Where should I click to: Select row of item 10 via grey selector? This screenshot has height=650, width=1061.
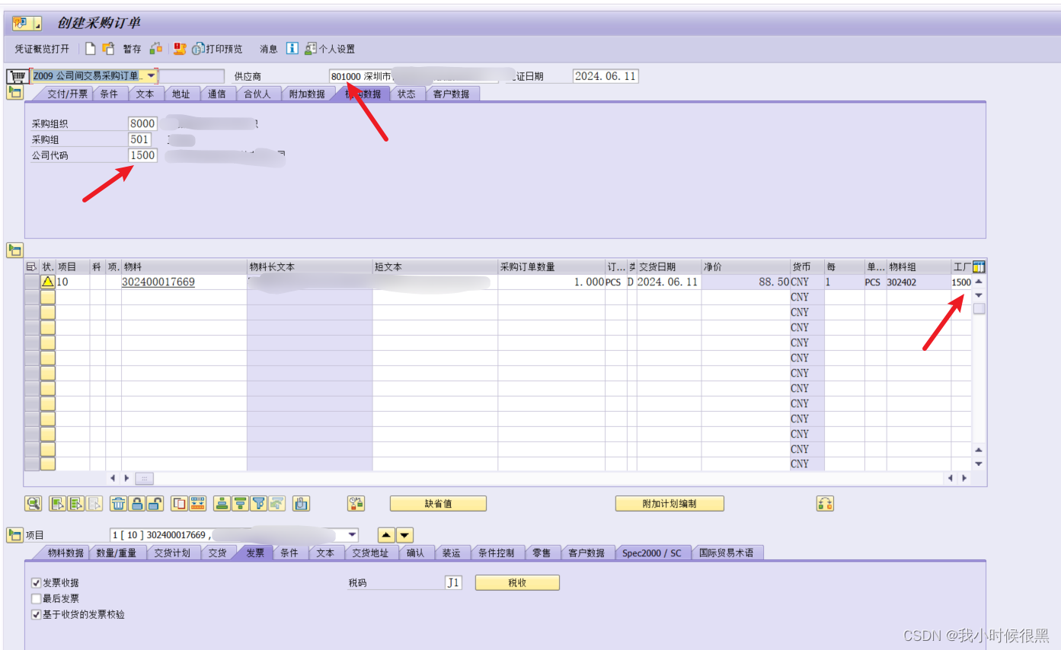coord(32,282)
